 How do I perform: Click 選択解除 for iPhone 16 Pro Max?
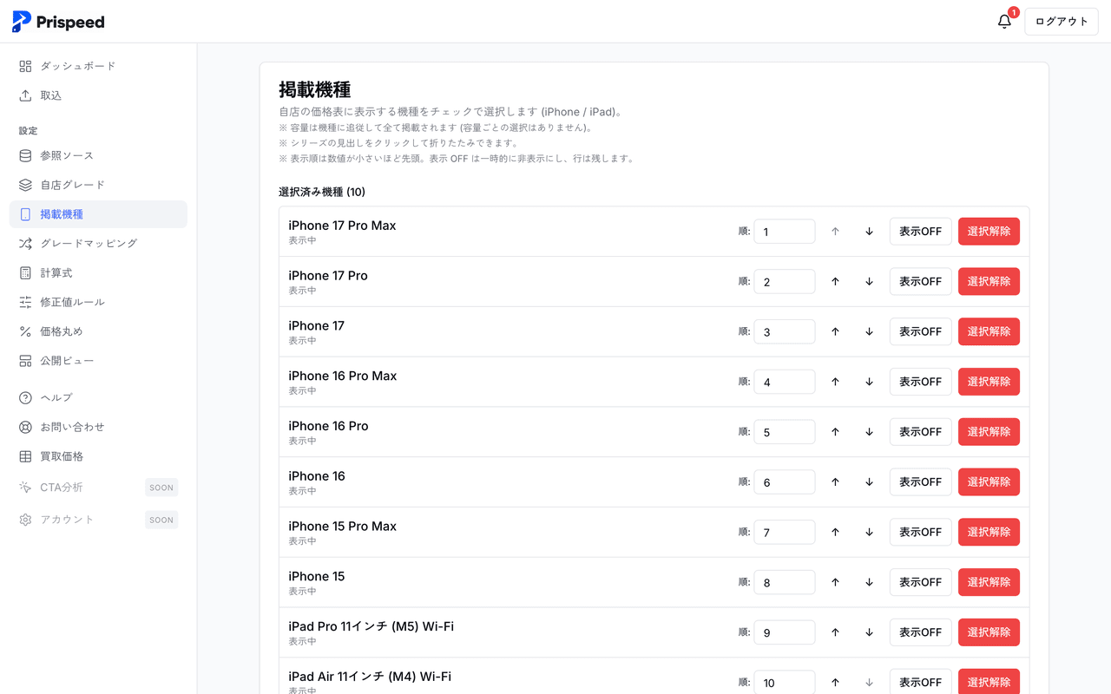pos(989,382)
